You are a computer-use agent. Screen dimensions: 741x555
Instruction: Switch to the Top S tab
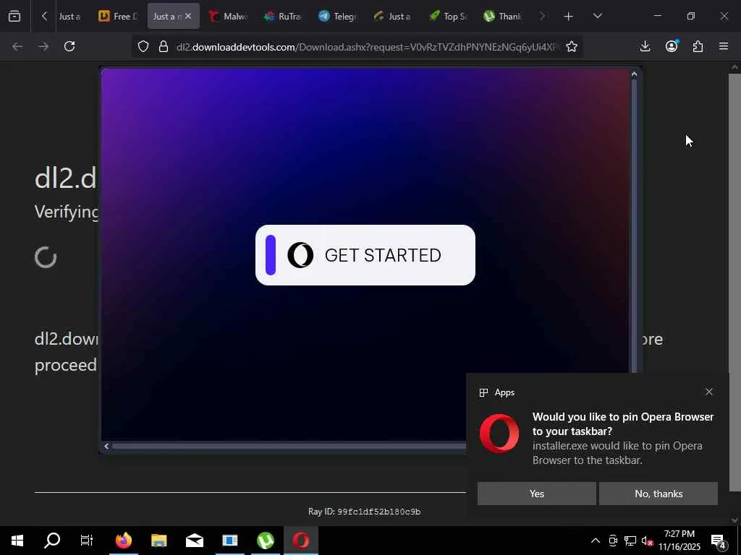pyautogui.click(x=448, y=16)
